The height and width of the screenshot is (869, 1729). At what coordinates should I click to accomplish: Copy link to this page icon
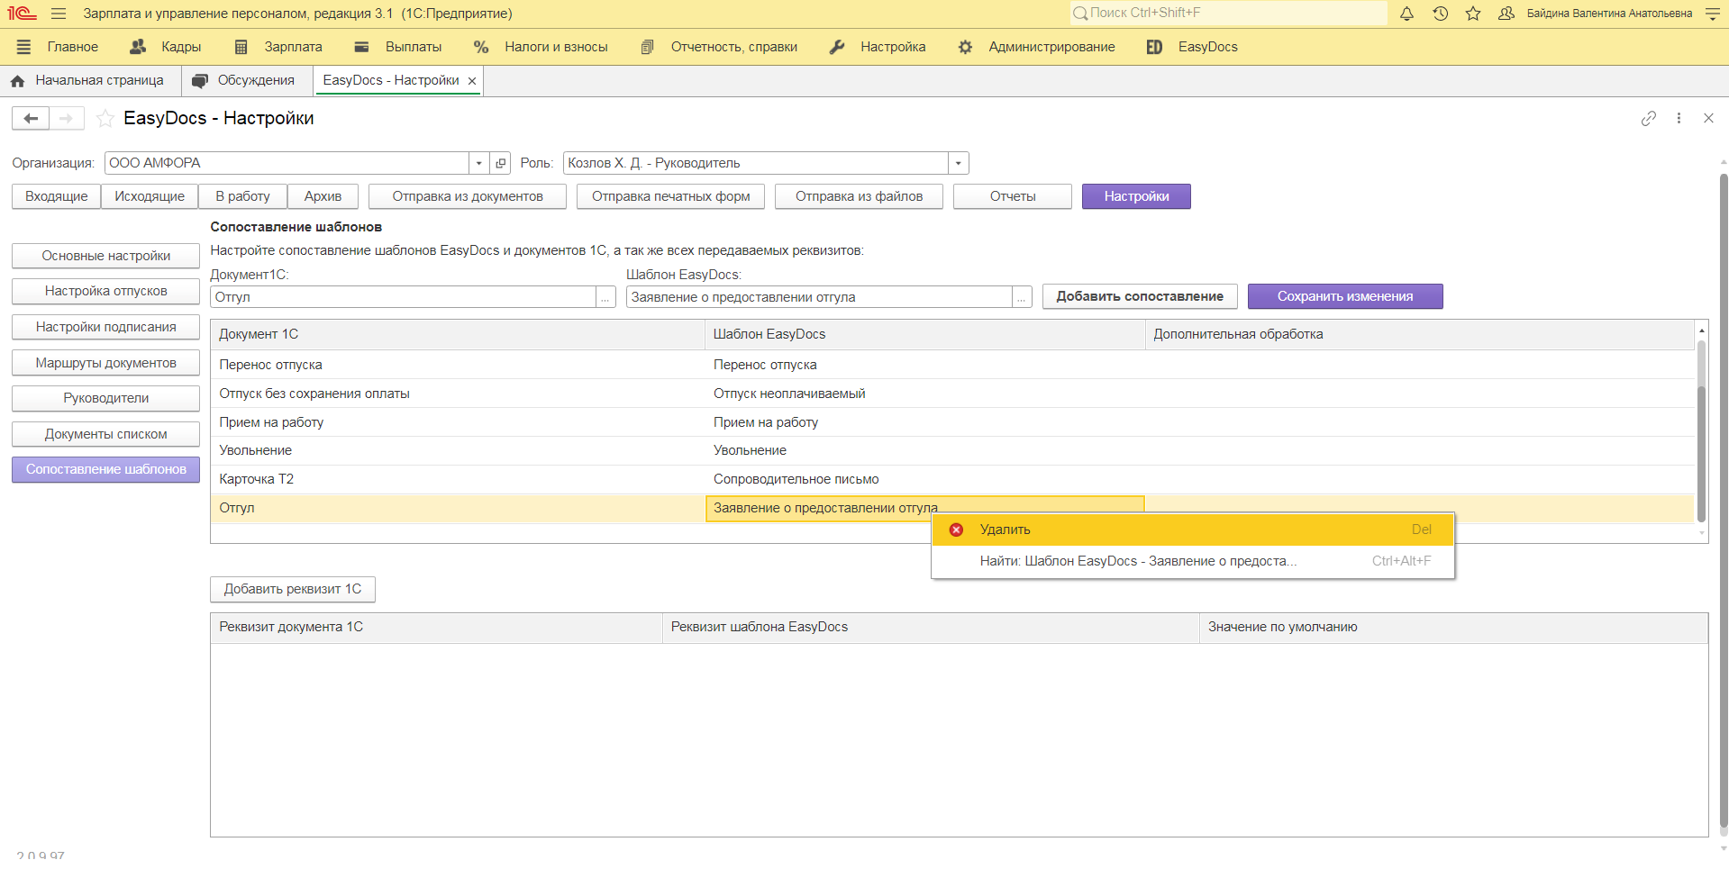(1648, 119)
